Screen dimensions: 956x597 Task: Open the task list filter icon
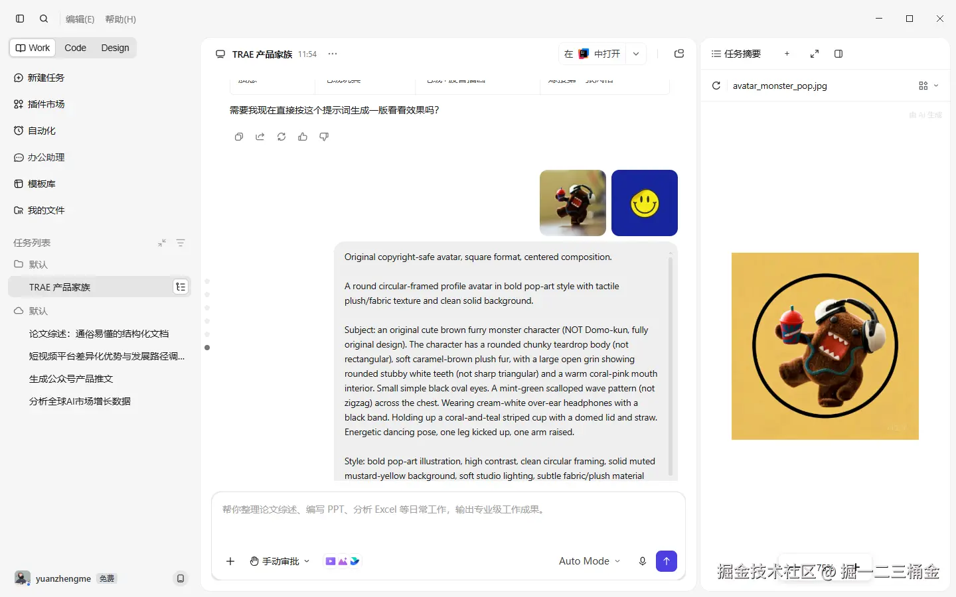181,243
